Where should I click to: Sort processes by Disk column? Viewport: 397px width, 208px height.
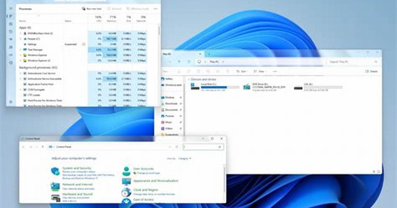(x=128, y=19)
